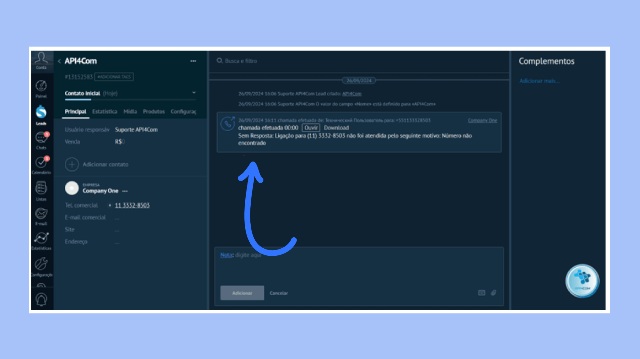Click the Company One company name

pos(100,191)
